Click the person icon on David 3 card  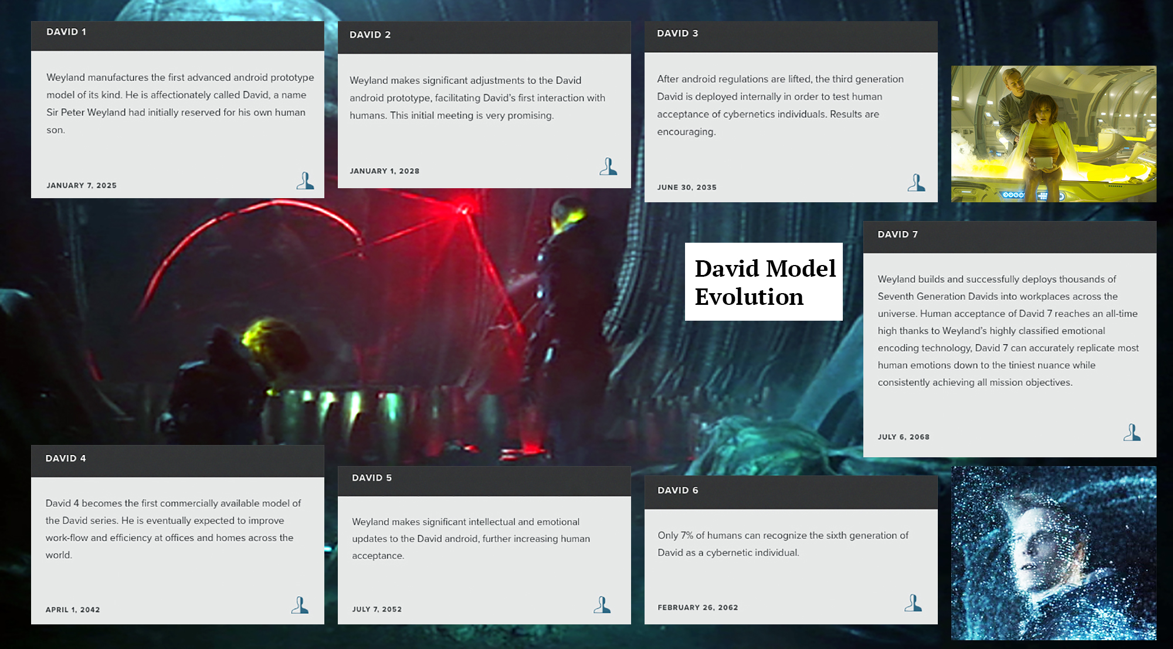(916, 184)
